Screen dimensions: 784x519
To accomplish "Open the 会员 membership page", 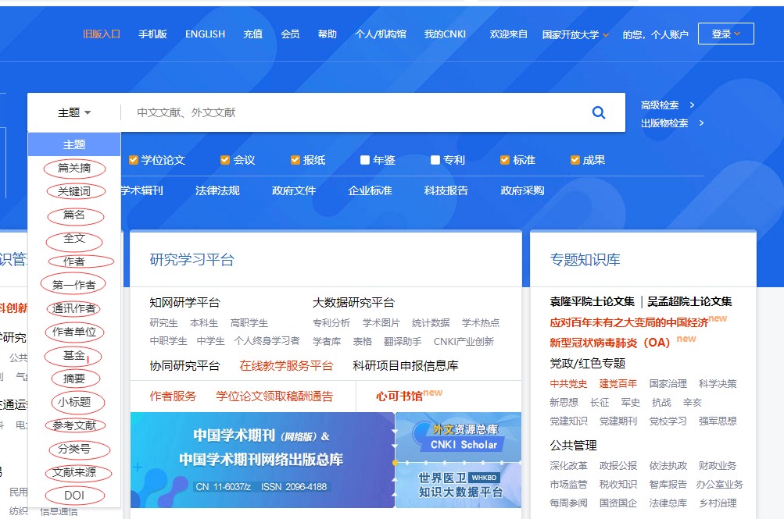I will [x=290, y=34].
